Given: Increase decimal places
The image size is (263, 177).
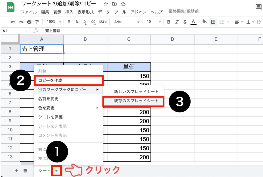Looking at the screenshot, I should click(x=93, y=22).
